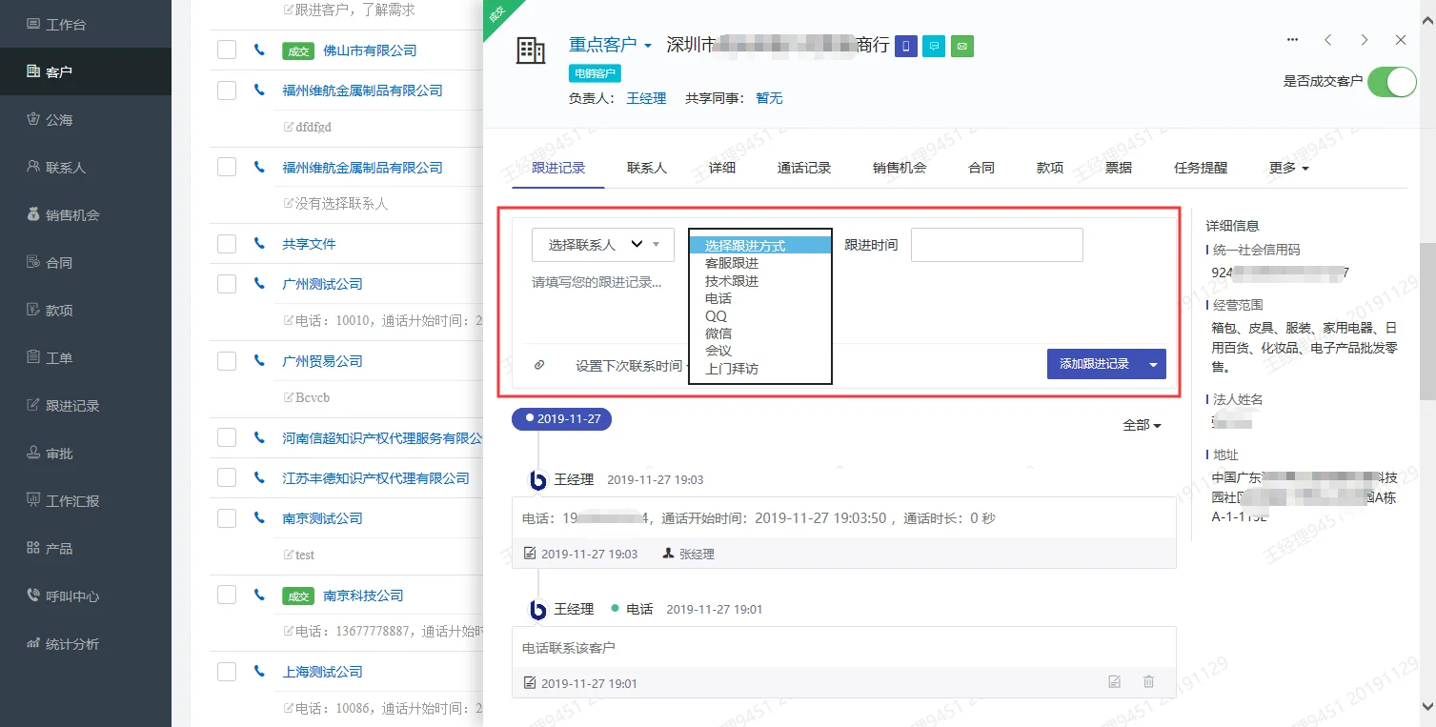The width and height of the screenshot is (1436, 727).
Task: Click the green email icon beside customer name
Action: point(962,46)
